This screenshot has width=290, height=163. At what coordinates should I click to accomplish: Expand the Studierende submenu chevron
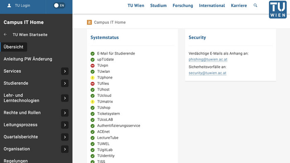point(65,83)
